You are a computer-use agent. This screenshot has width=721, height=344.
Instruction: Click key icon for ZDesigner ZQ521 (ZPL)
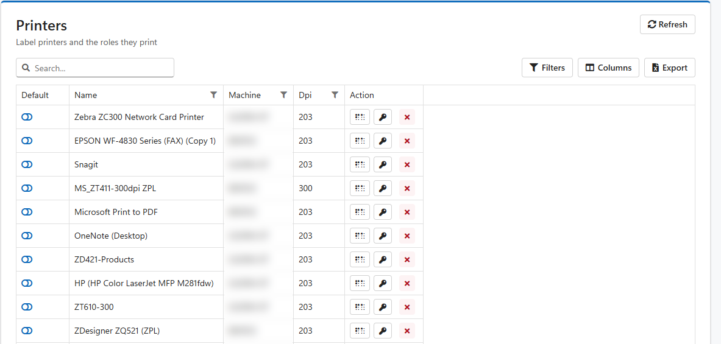coord(383,331)
